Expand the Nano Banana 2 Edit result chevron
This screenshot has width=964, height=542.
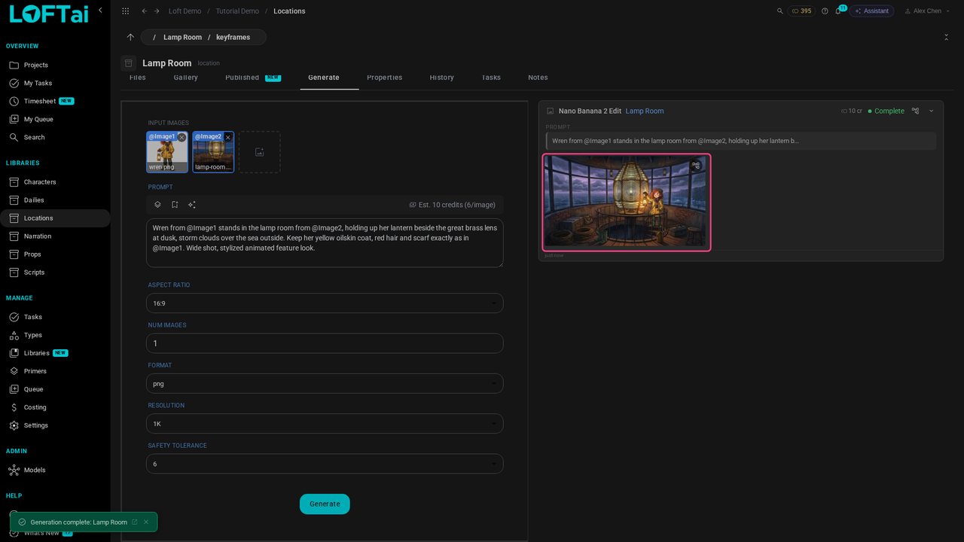[931, 111]
